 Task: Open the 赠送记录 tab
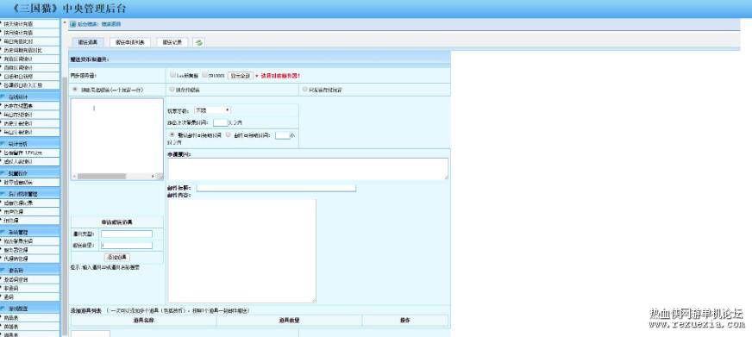(x=172, y=42)
